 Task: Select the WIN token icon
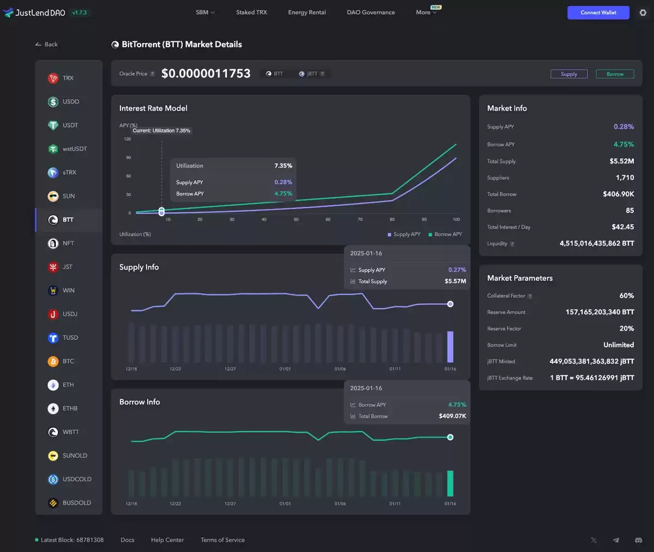coord(53,291)
